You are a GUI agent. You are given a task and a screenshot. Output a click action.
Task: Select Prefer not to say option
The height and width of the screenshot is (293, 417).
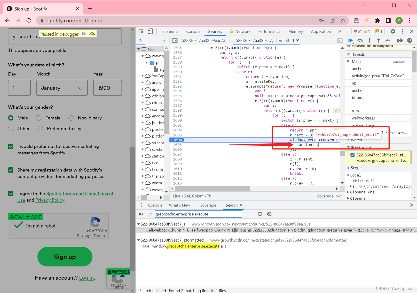(x=40, y=129)
